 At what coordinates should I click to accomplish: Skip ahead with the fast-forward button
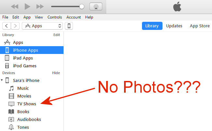pyautogui.click(x=40, y=7)
